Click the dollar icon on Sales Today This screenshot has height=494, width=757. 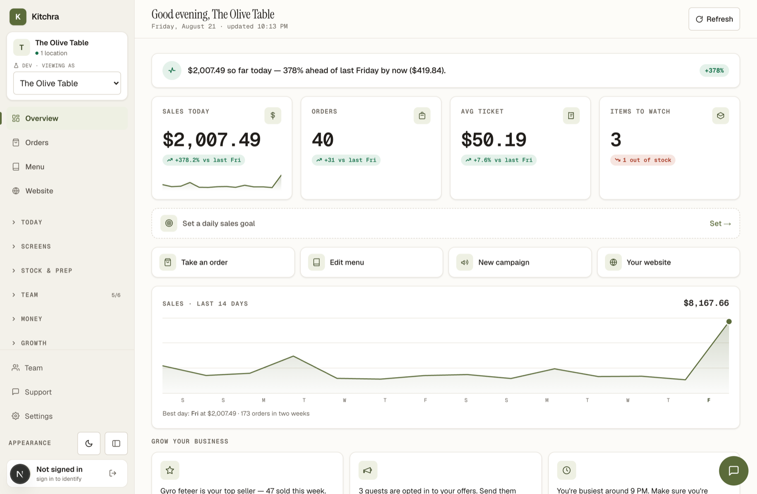click(273, 115)
